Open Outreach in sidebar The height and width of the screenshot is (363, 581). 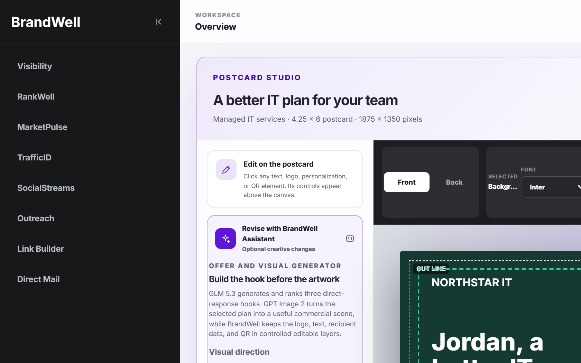[x=36, y=218]
